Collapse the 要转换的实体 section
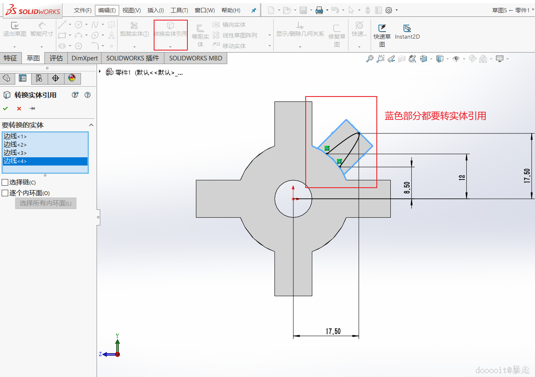 pos(91,125)
